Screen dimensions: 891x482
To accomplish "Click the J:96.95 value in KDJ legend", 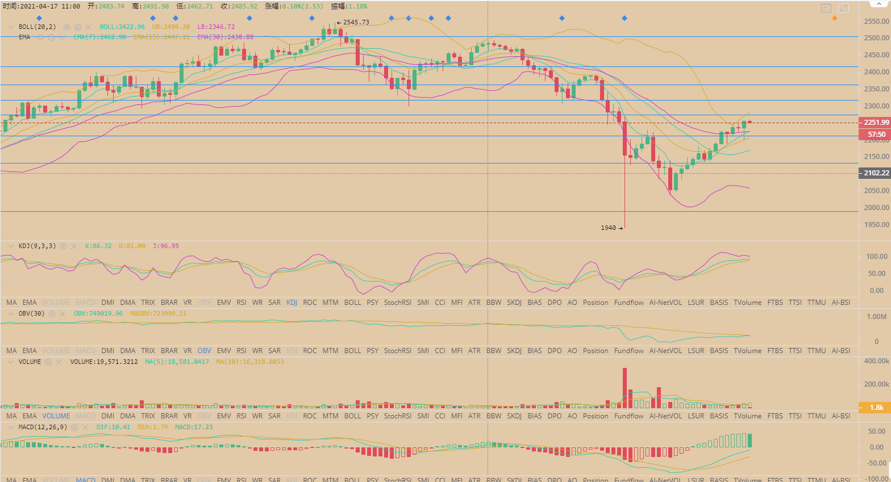I will click(165, 246).
